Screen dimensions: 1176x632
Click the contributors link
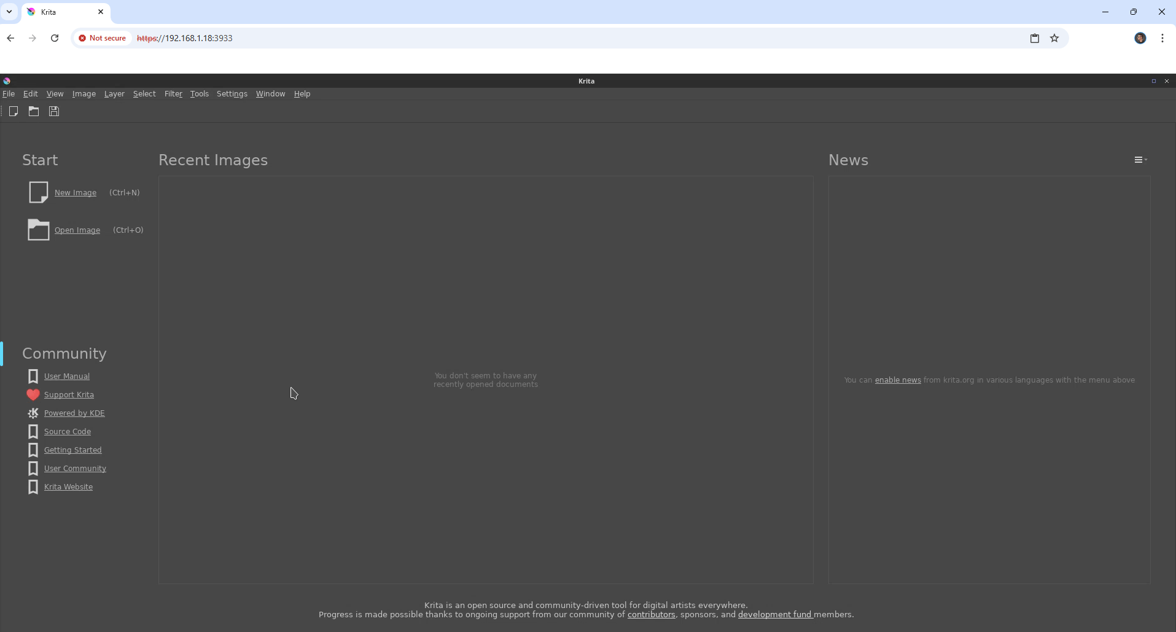[652, 614]
